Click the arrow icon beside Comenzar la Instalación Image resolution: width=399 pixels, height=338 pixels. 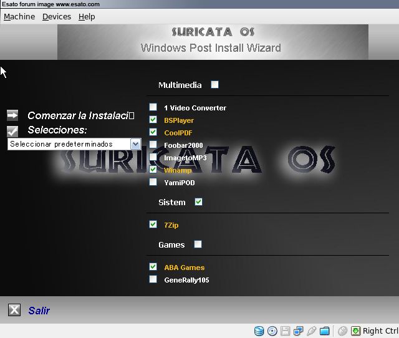click(12, 115)
